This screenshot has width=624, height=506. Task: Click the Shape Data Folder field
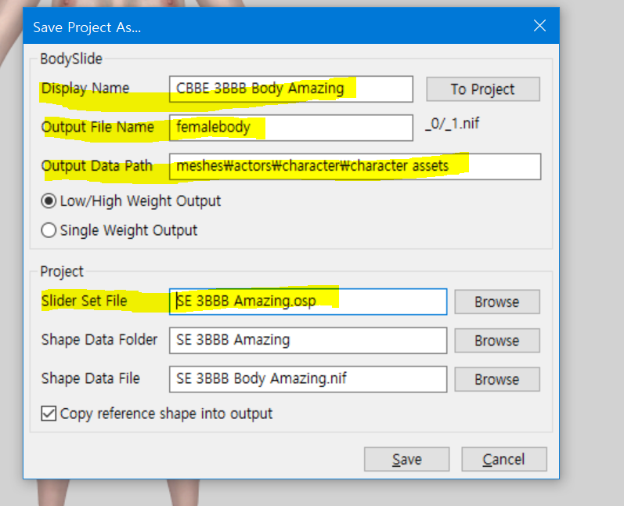[308, 341]
